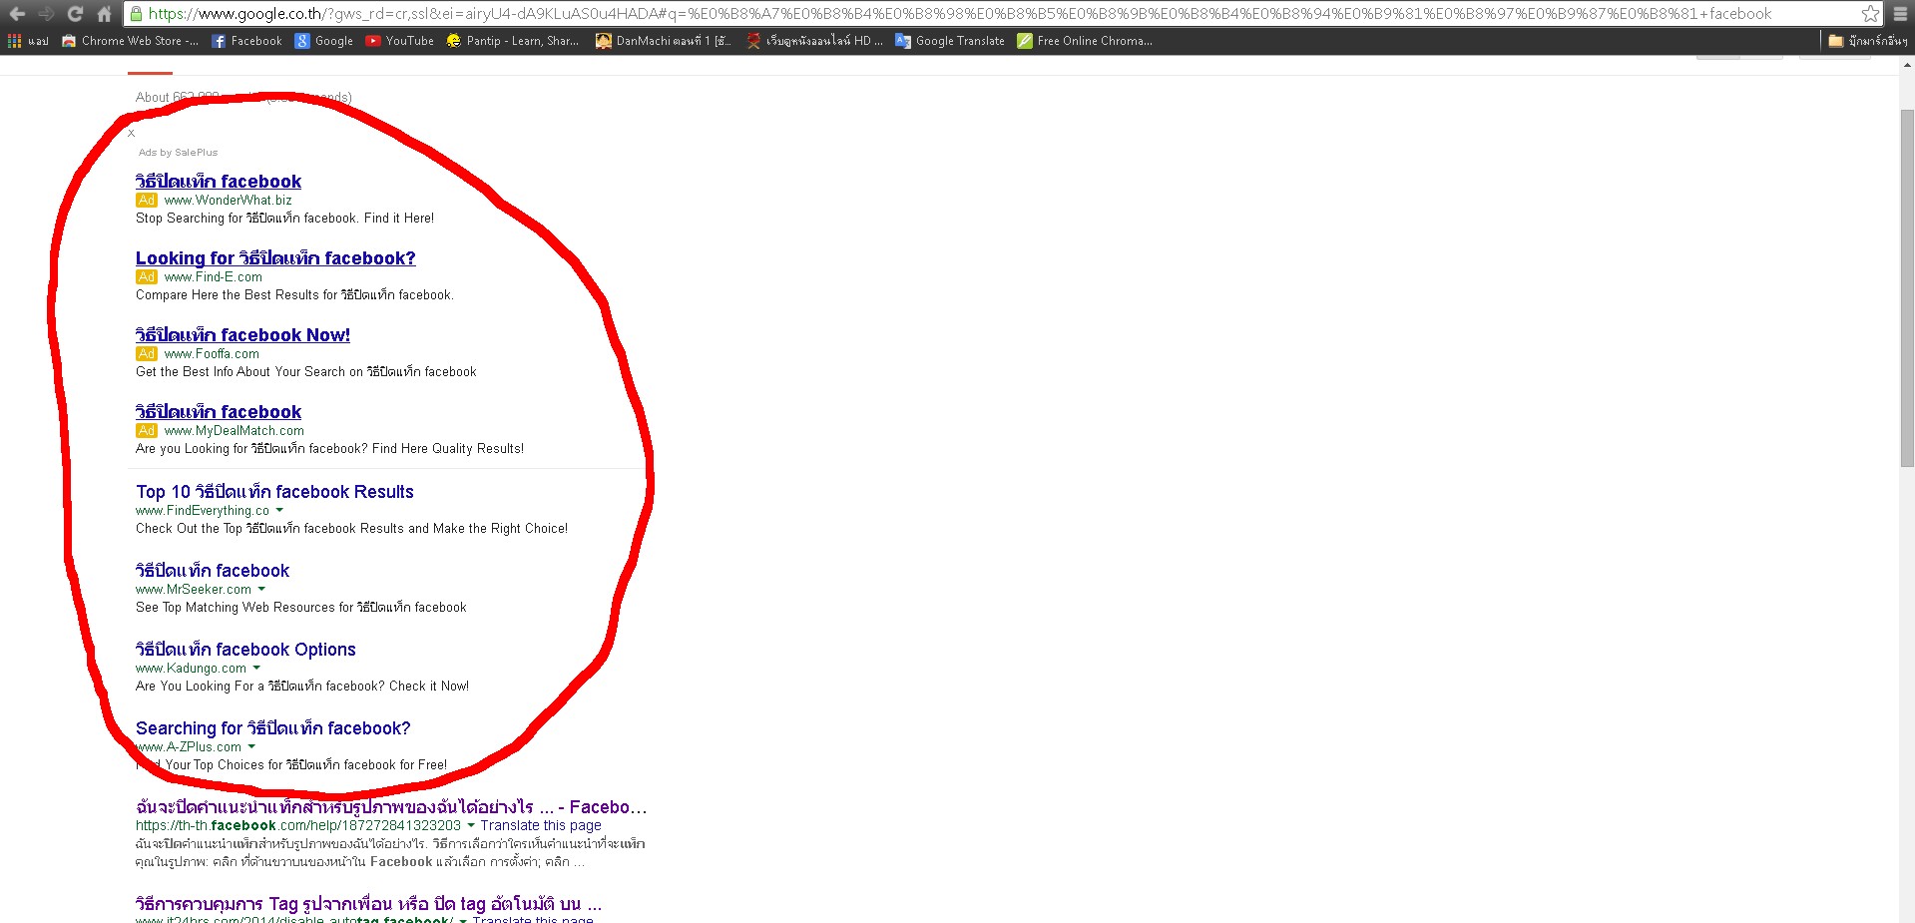Viewport: 1915px width, 923px height.
Task: Open Chrome Web Store bookmark
Action: (x=130, y=41)
